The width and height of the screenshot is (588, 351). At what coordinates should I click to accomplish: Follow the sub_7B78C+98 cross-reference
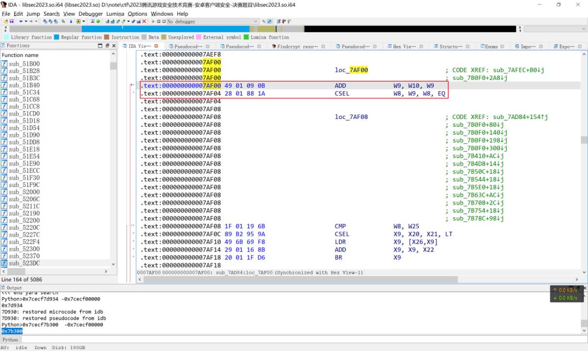pos(478,218)
